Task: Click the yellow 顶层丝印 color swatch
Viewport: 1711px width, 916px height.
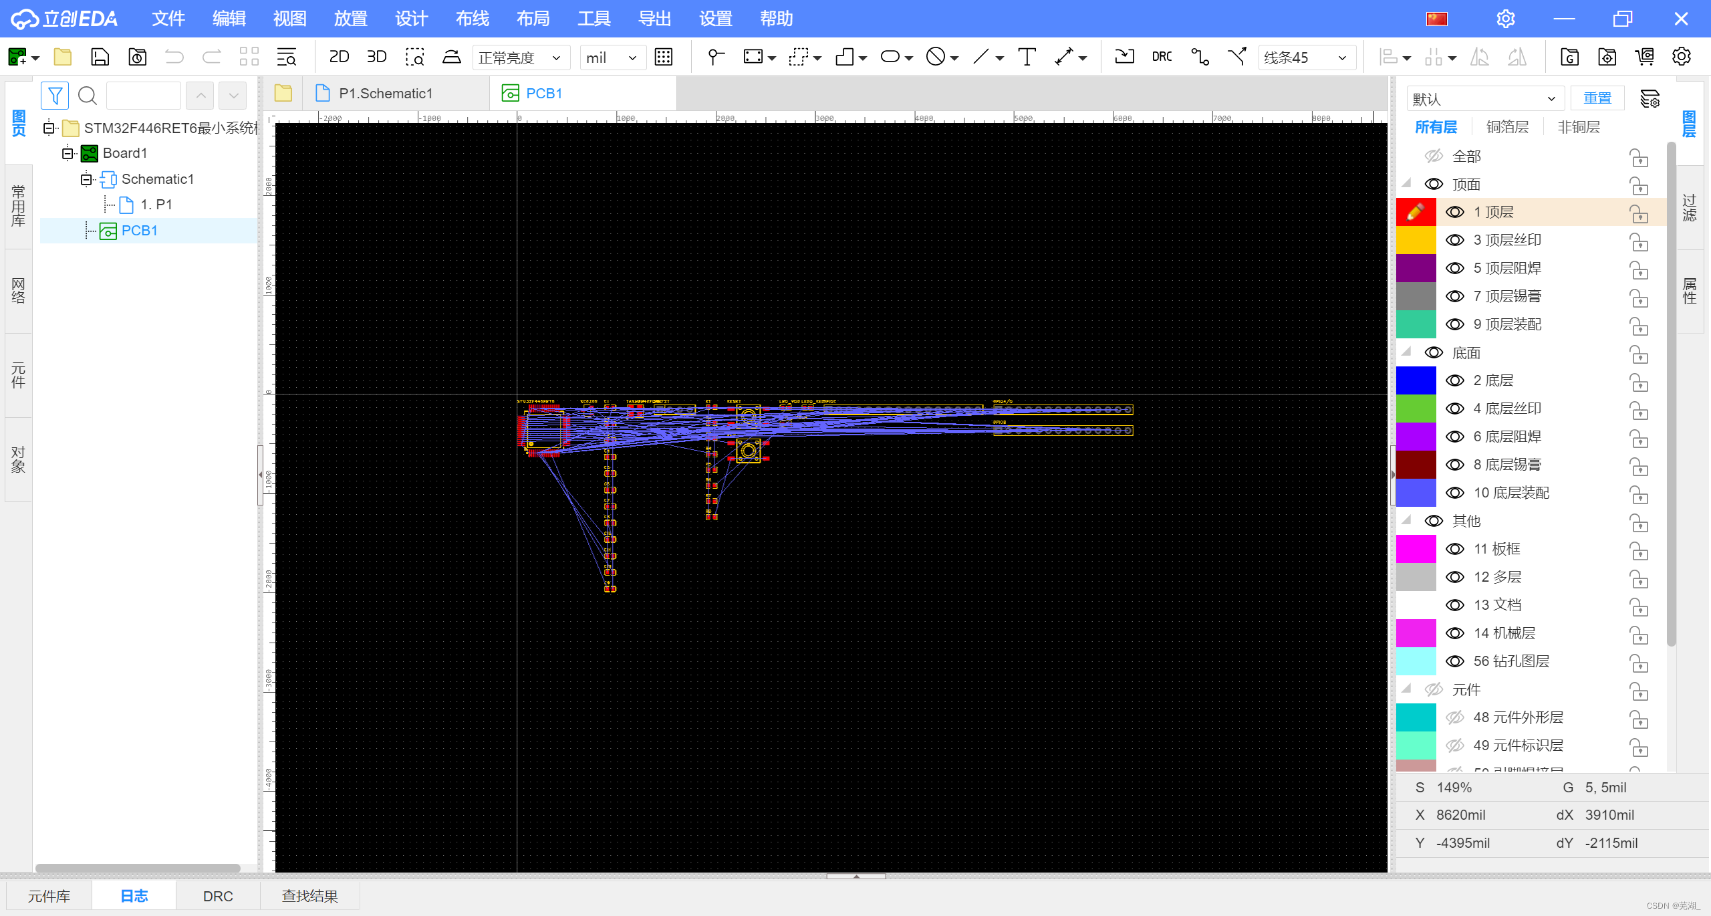Action: pyautogui.click(x=1416, y=241)
